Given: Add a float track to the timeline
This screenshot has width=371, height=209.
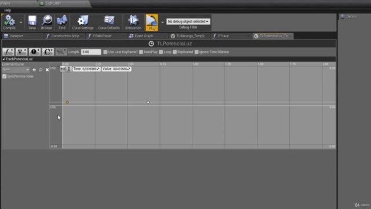Looking at the screenshot, I should 8,52.
